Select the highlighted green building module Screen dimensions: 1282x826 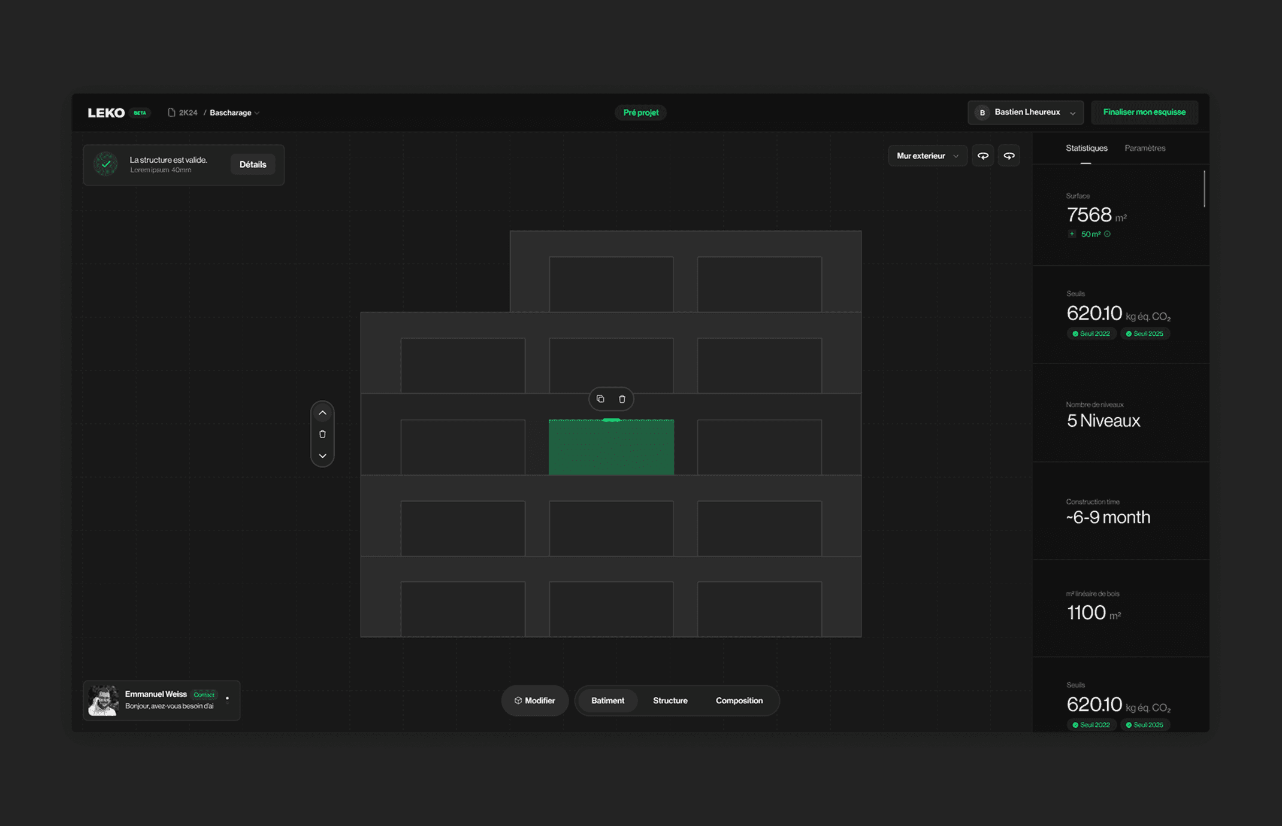[610, 448]
